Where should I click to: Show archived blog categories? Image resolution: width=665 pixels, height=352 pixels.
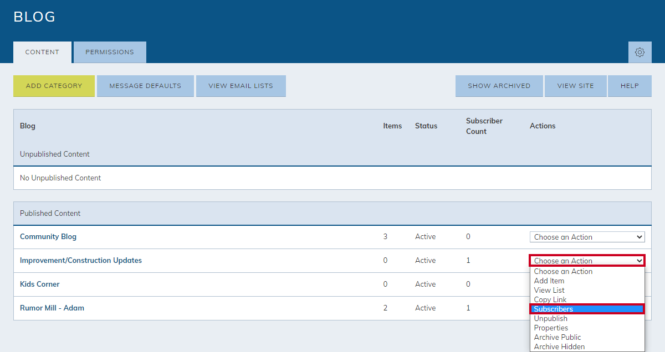coord(499,86)
